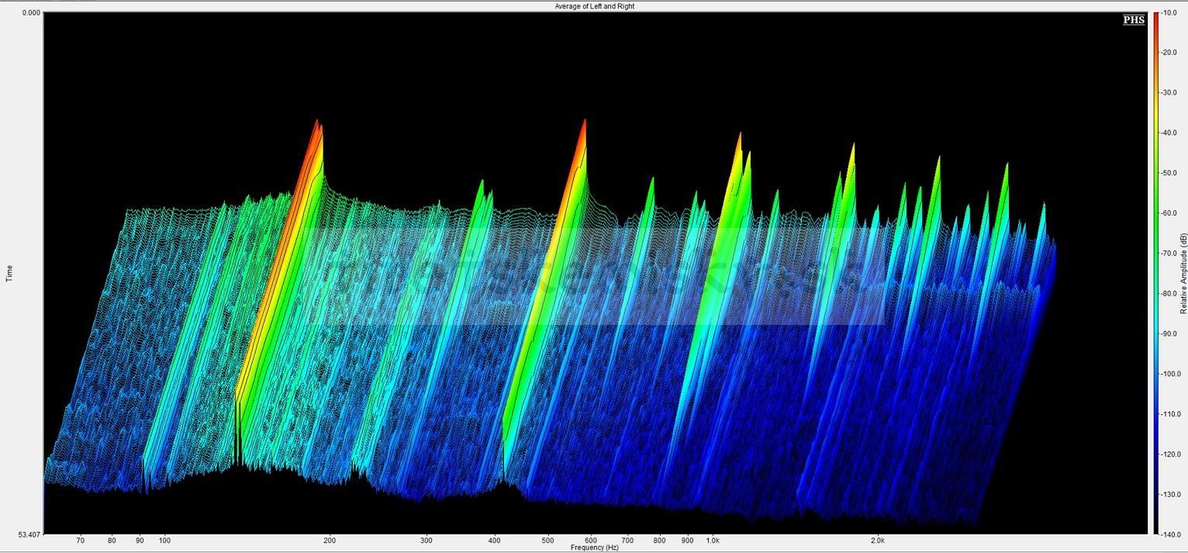Click the "Time" axis label
Image resolution: width=1188 pixels, height=553 pixels.
[x=9, y=272]
